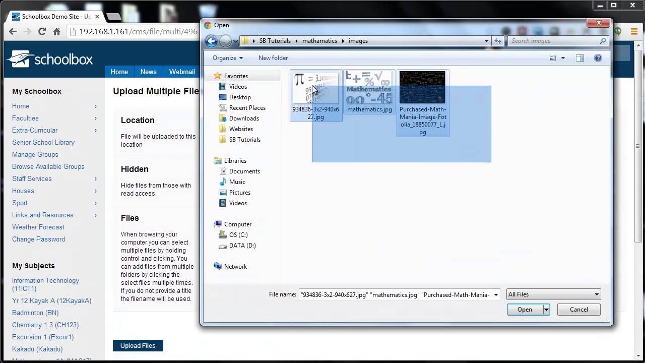Click the Upload Files button

pos(138,345)
